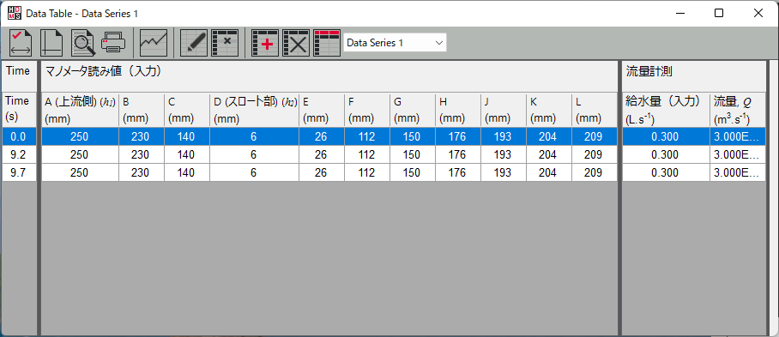Viewport: 779px width, 337px height.
Task: Click the pencil edit table icon
Action: tap(194, 43)
